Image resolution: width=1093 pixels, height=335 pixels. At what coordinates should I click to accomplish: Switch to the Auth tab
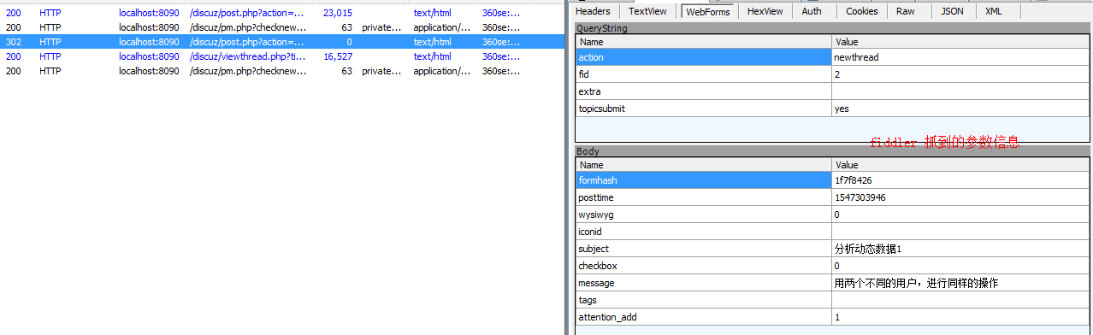point(812,11)
